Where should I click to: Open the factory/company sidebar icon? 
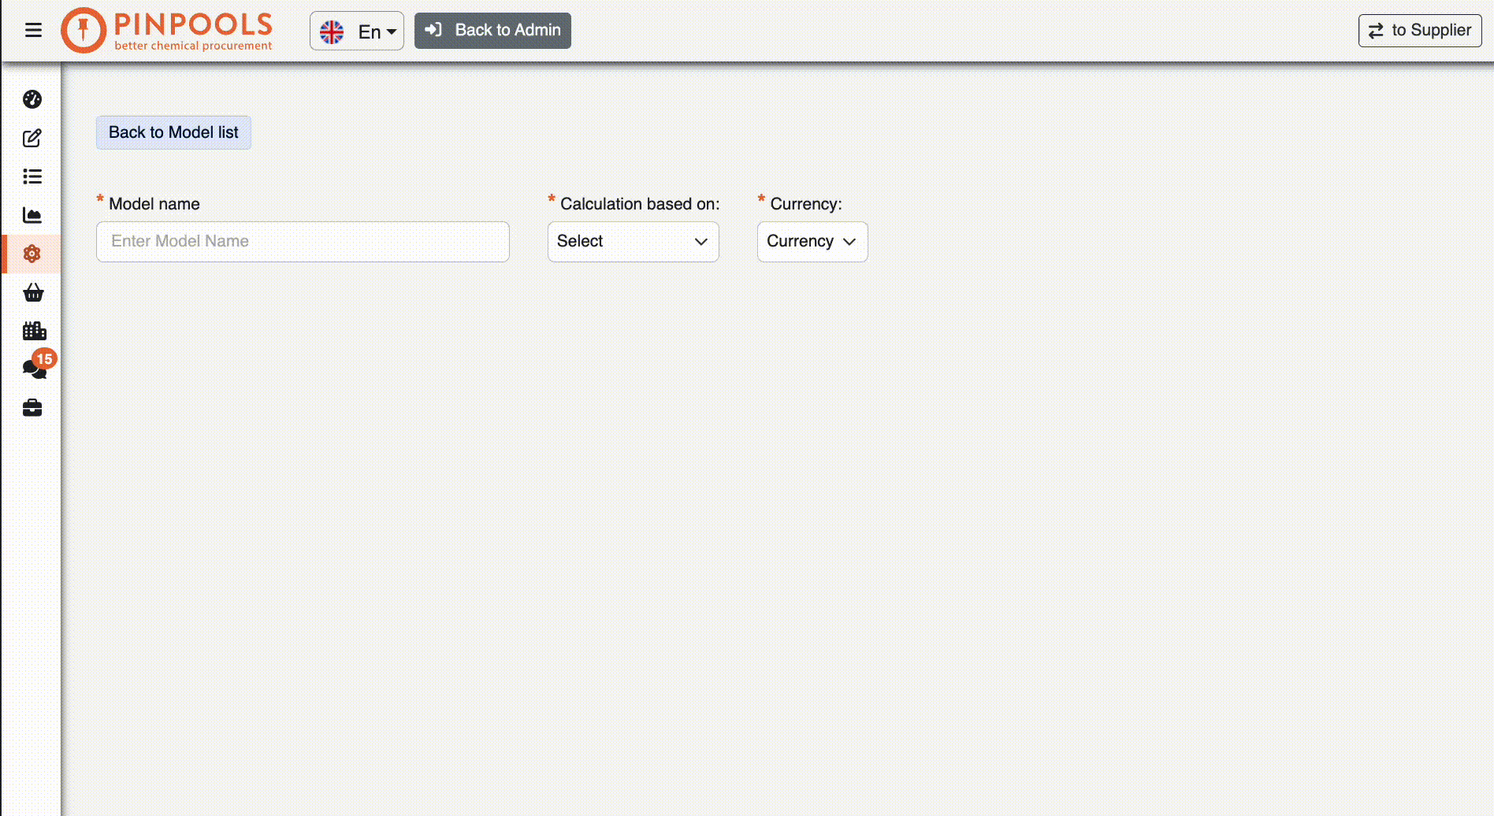(x=35, y=331)
